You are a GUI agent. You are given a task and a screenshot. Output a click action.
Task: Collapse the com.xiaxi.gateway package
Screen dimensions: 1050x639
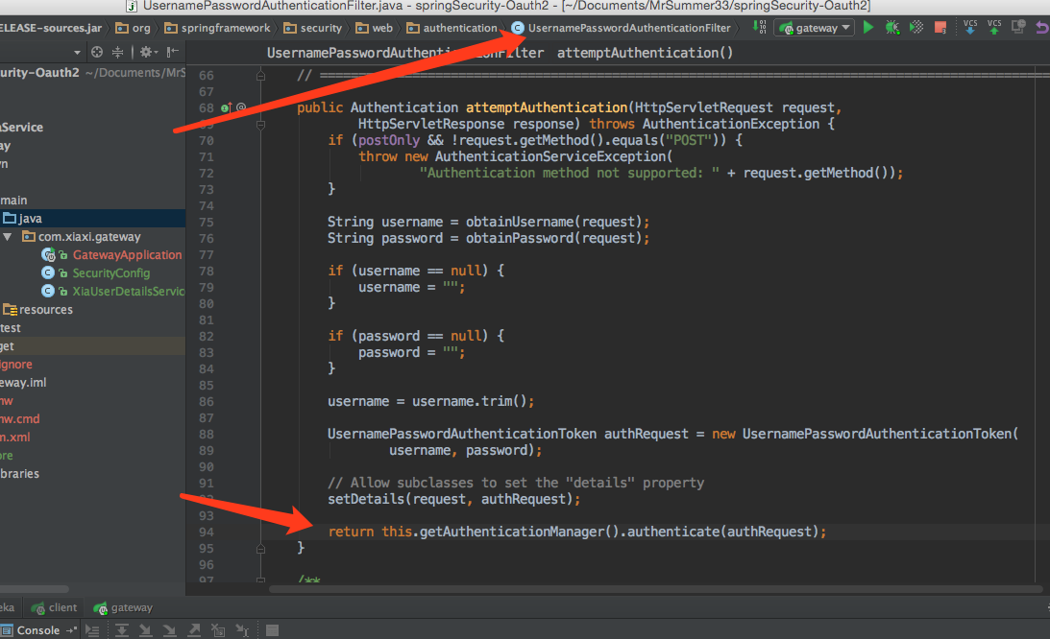click(x=8, y=237)
